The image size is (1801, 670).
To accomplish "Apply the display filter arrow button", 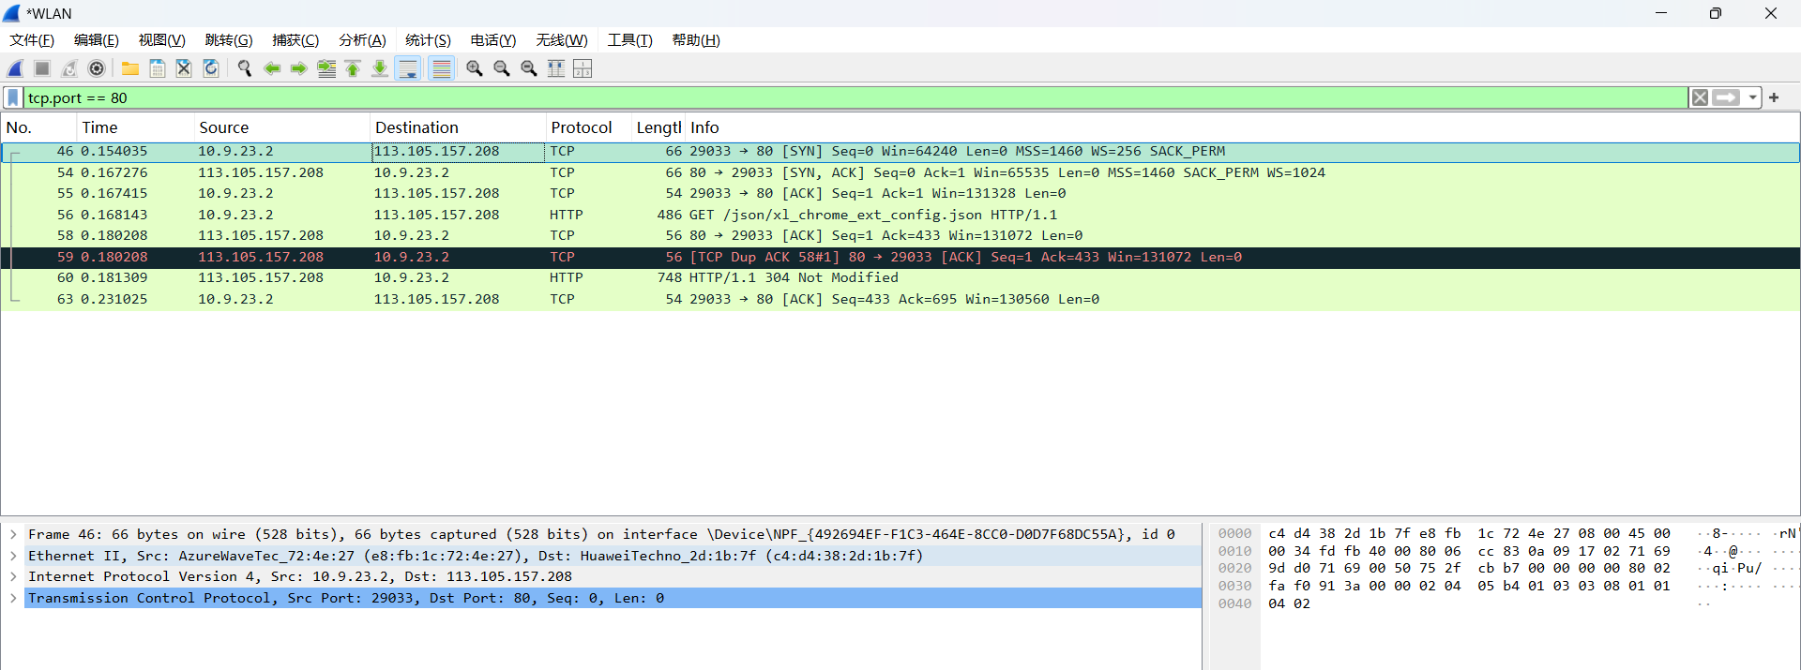I will pos(1727,97).
